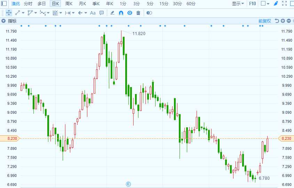This screenshot has height=188, width=294.
Task: Switch to the 月K monthly tab
Action: tap(82, 3)
